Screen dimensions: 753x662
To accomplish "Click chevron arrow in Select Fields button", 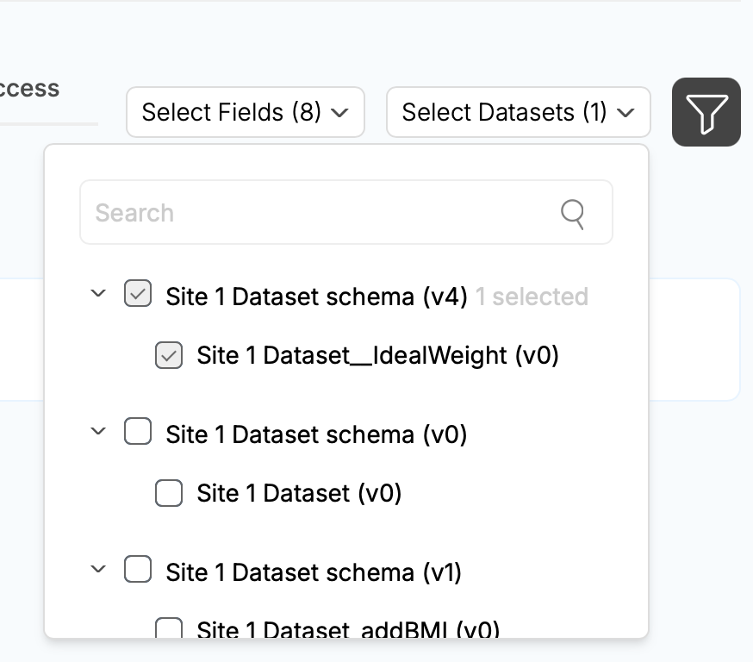I will [340, 113].
